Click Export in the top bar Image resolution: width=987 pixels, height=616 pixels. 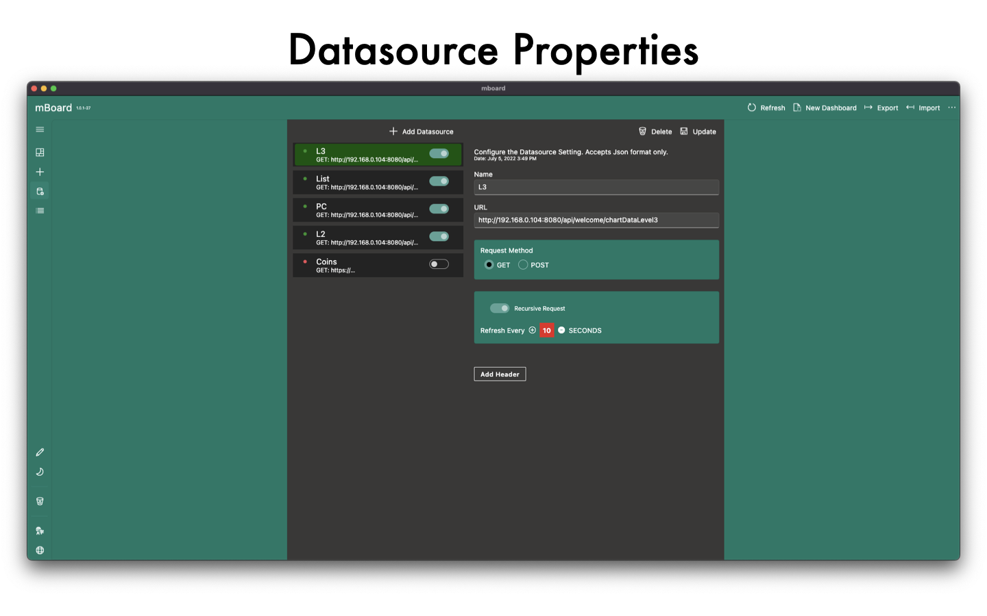pos(881,107)
